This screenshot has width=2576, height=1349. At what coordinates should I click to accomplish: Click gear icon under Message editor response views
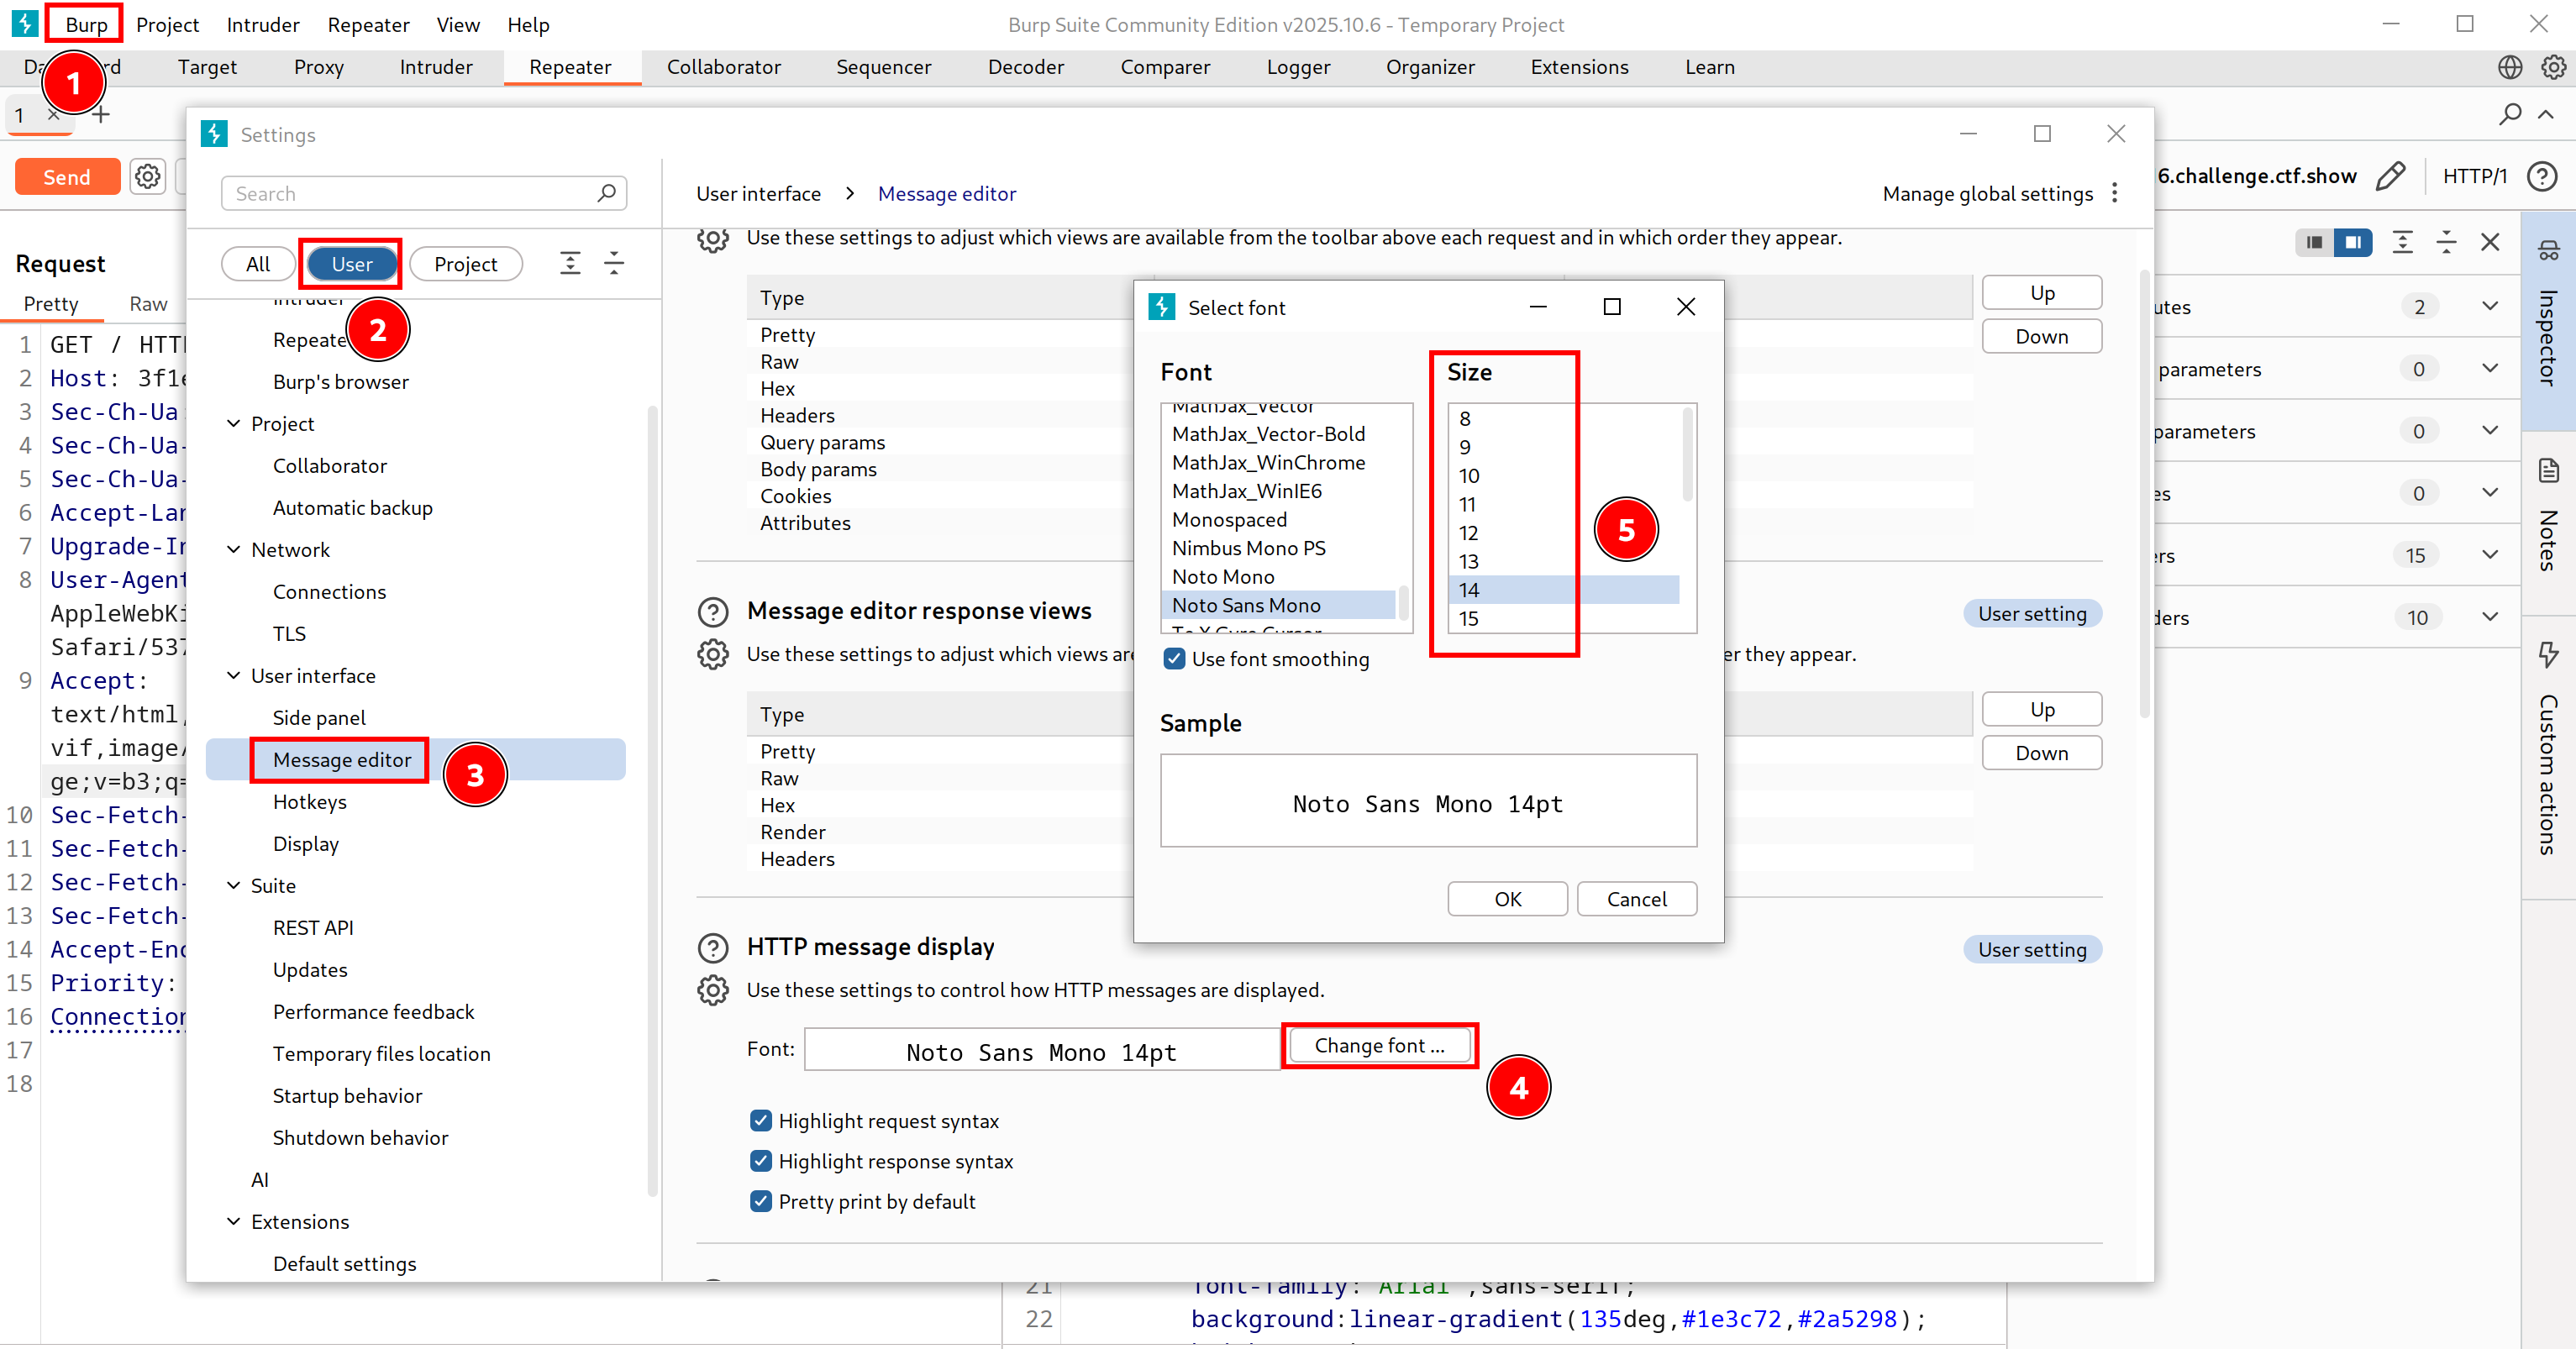712,654
